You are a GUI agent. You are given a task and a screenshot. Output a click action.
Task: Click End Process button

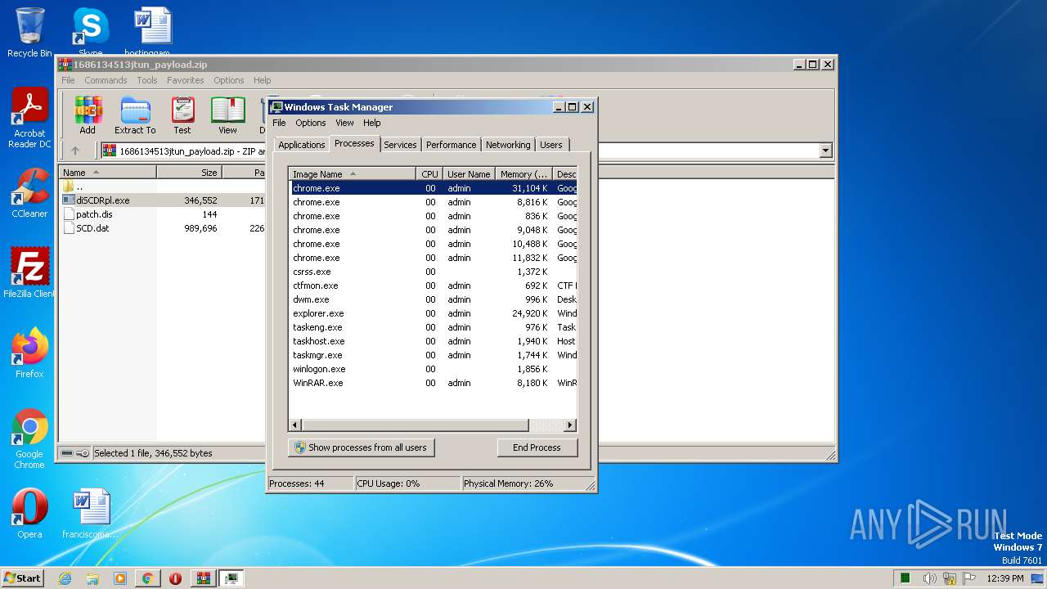[x=537, y=447]
